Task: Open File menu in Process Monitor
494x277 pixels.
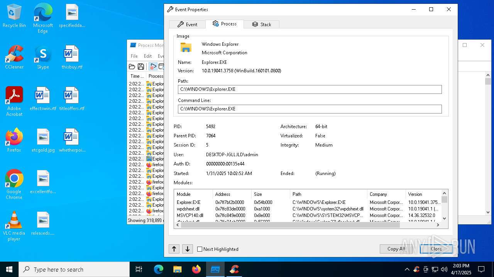Action: tap(134, 56)
